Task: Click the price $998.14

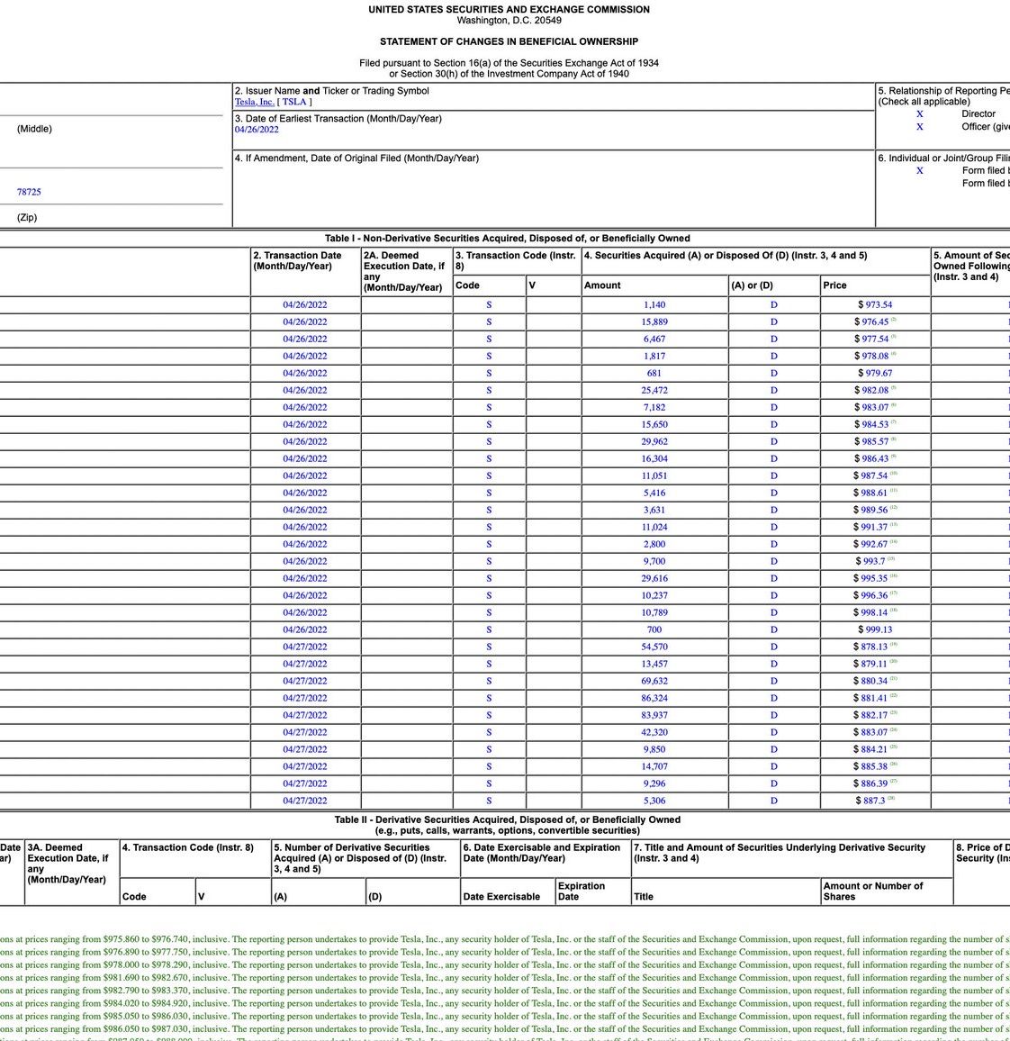Action: [870, 612]
